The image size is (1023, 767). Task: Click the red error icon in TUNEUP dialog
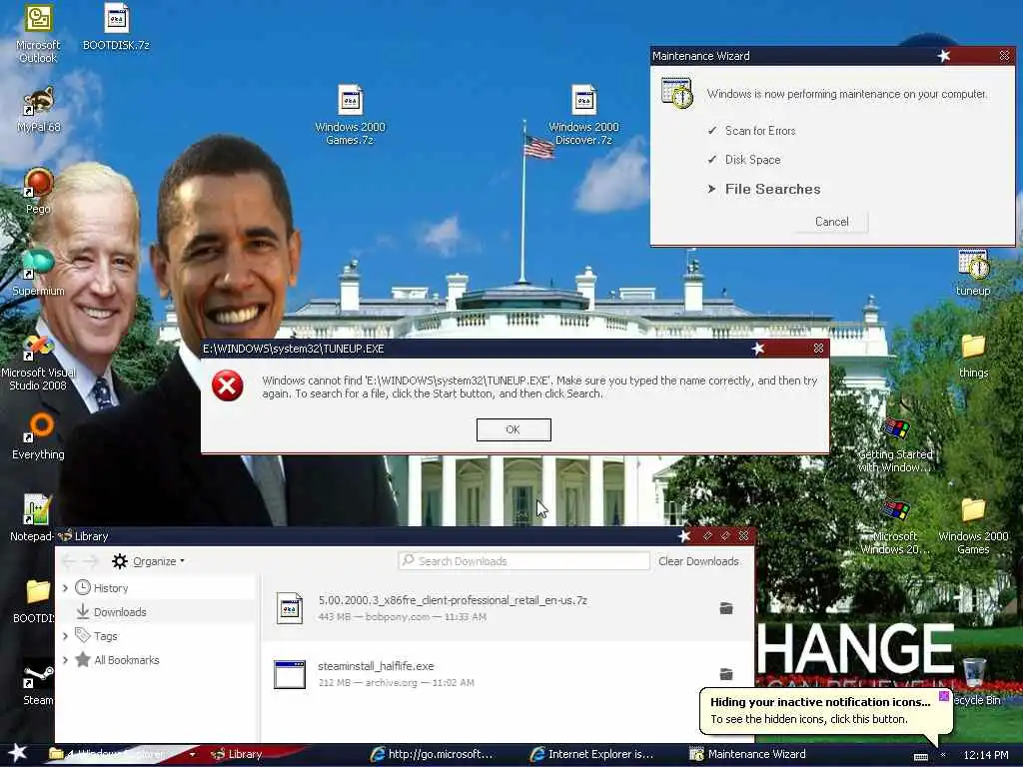[227, 385]
